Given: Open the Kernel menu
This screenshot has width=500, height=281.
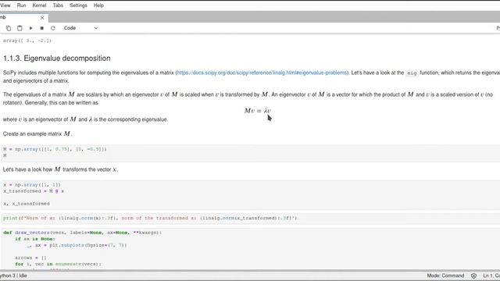Looking at the screenshot, I should click(39, 5).
